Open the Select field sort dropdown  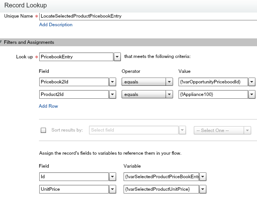[x=182, y=130]
